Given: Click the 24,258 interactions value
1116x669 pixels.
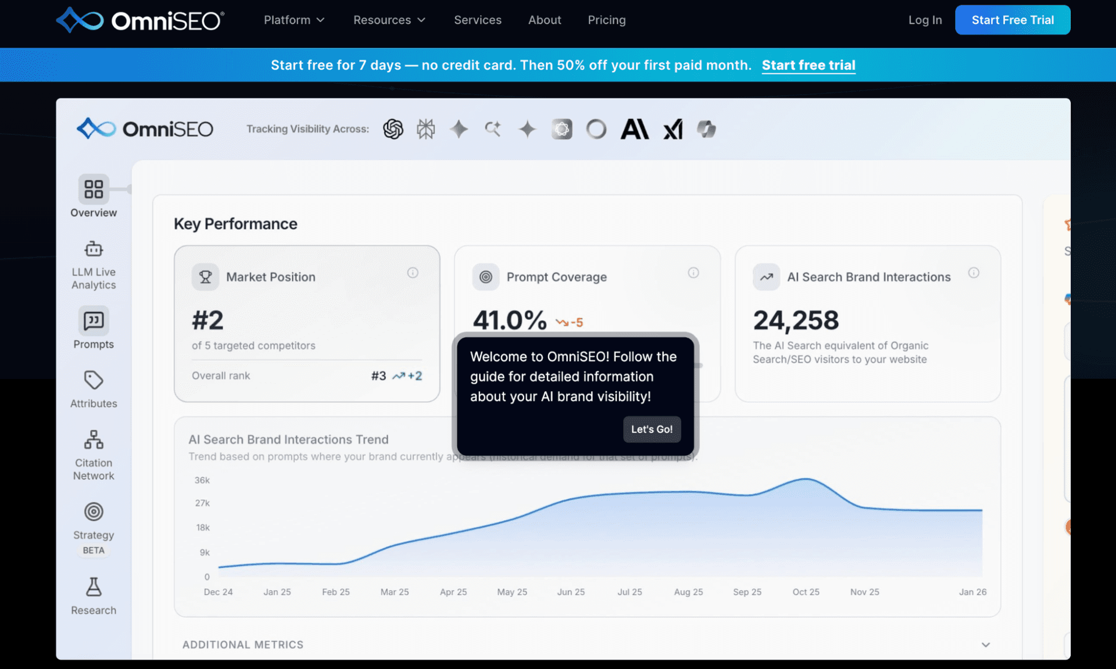Looking at the screenshot, I should coord(796,320).
